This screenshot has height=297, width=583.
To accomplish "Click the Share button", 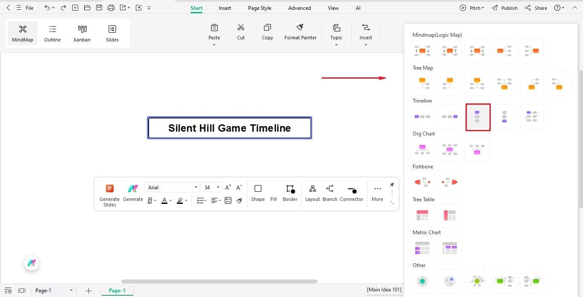I will point(536,7).
